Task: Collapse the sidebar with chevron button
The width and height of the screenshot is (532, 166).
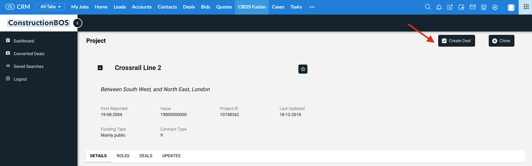Action: pyautogui.click(x=77, y=23)
